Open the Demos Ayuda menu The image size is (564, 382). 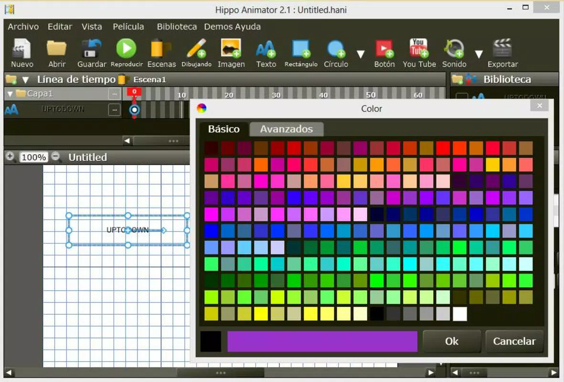pyautogui.click(x=233, y=27)
